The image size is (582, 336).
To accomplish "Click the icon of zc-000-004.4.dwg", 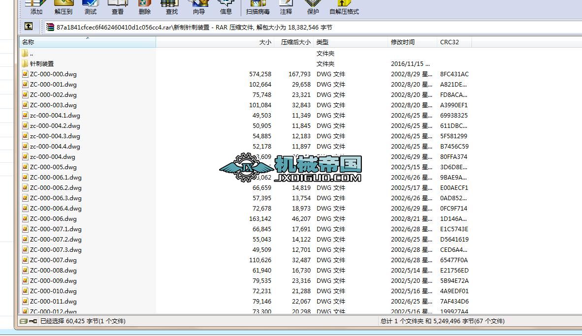I will click(25, 146).
